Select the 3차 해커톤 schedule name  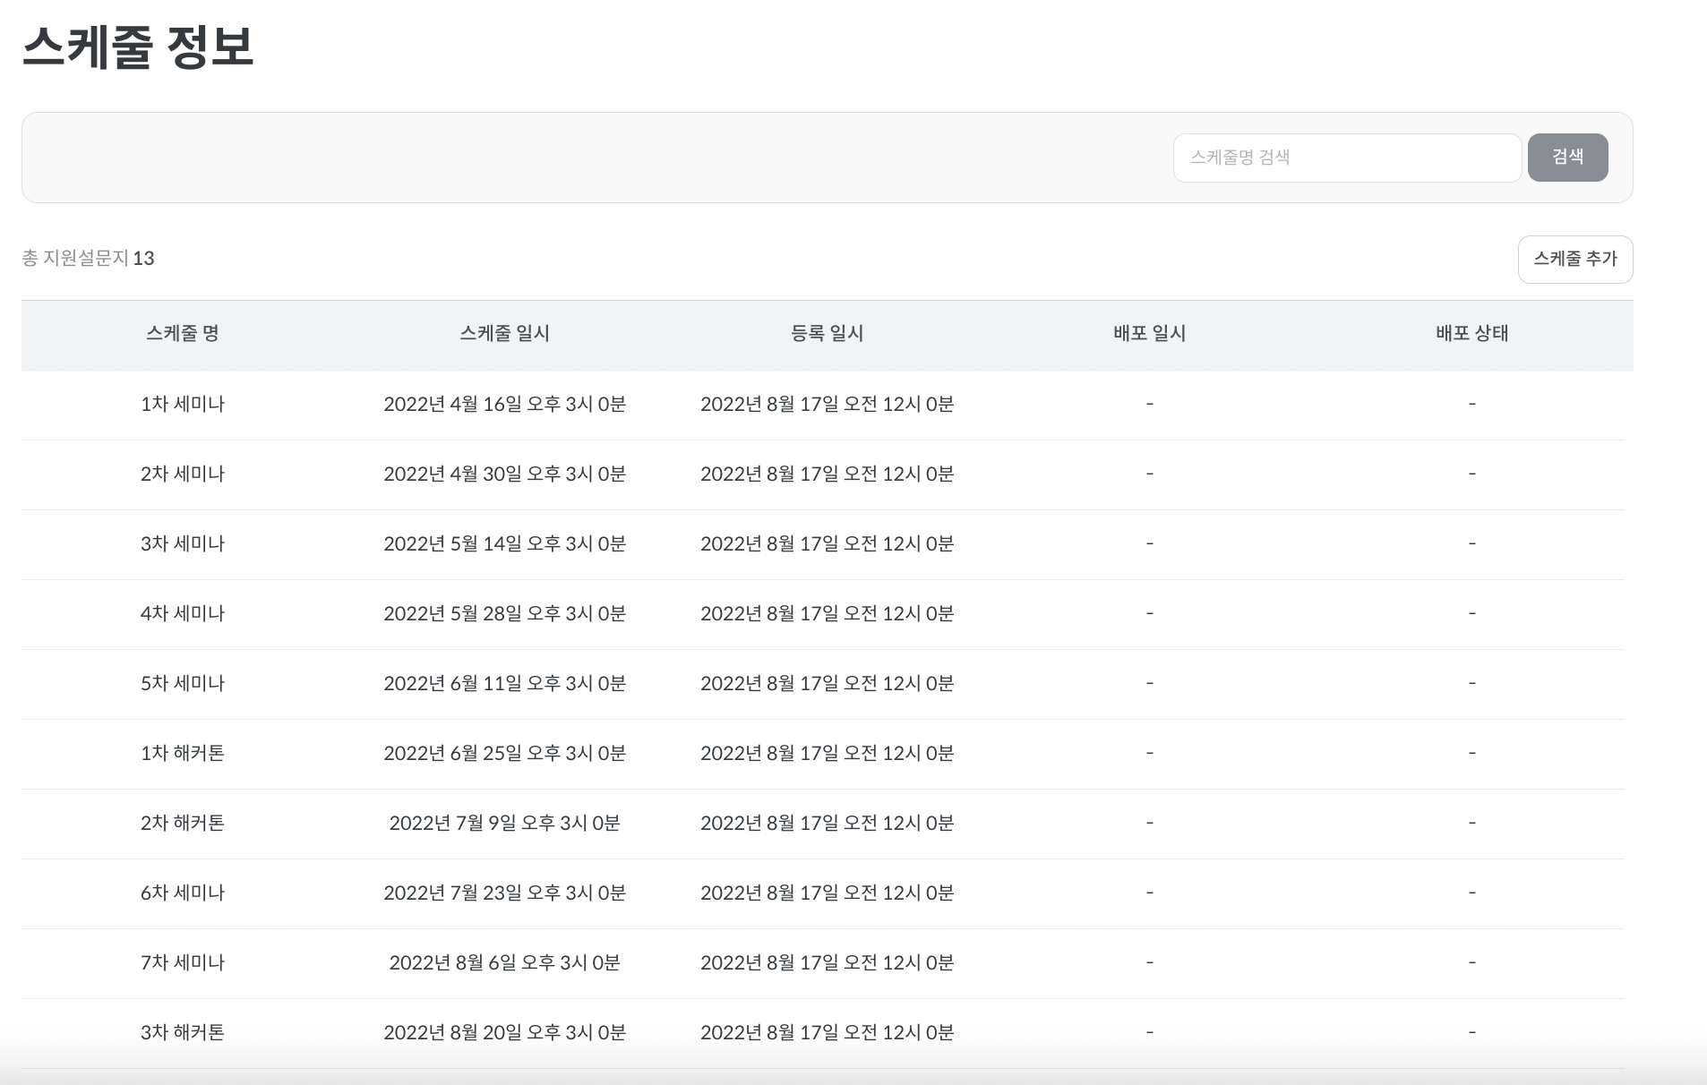(183, 1032)
